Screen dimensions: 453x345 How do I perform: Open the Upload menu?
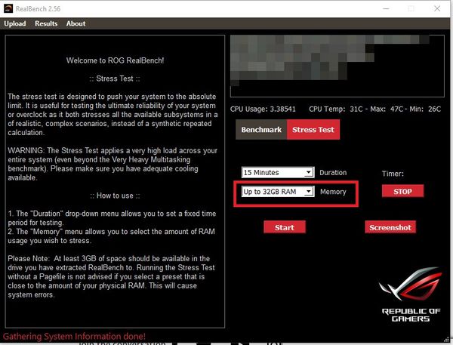14,23
